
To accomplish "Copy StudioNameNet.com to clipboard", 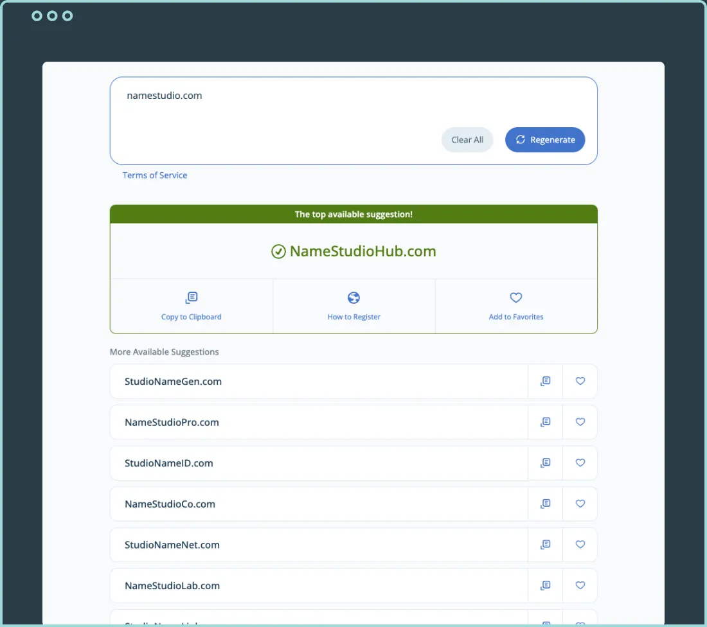I will [x=545, y=545].
